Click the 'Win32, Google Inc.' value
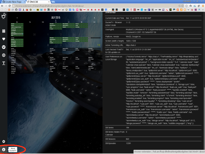 click(x=134, y=37)
